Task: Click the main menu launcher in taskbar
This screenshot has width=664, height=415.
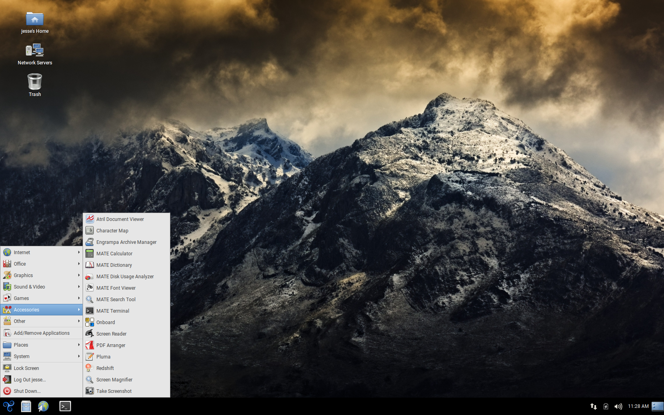Action: (8, 406)
